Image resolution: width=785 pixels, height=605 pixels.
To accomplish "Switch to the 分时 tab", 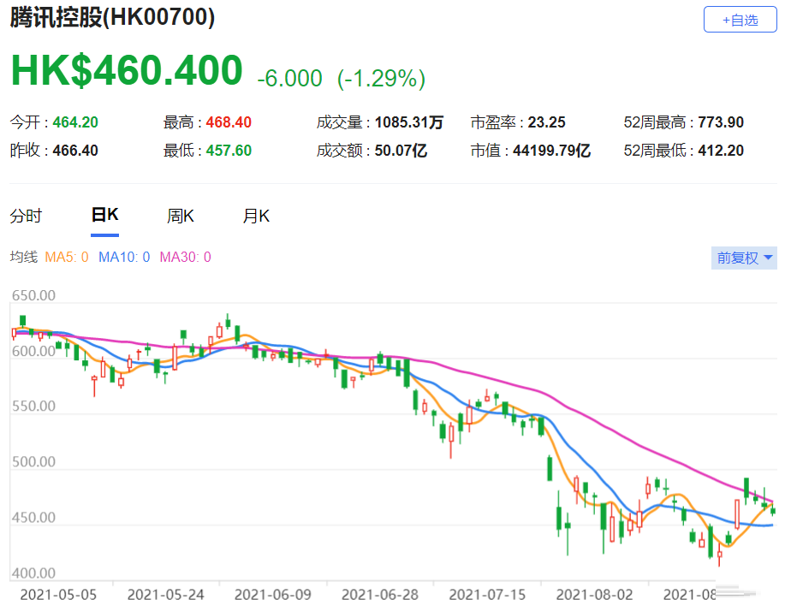I will 26,216.
